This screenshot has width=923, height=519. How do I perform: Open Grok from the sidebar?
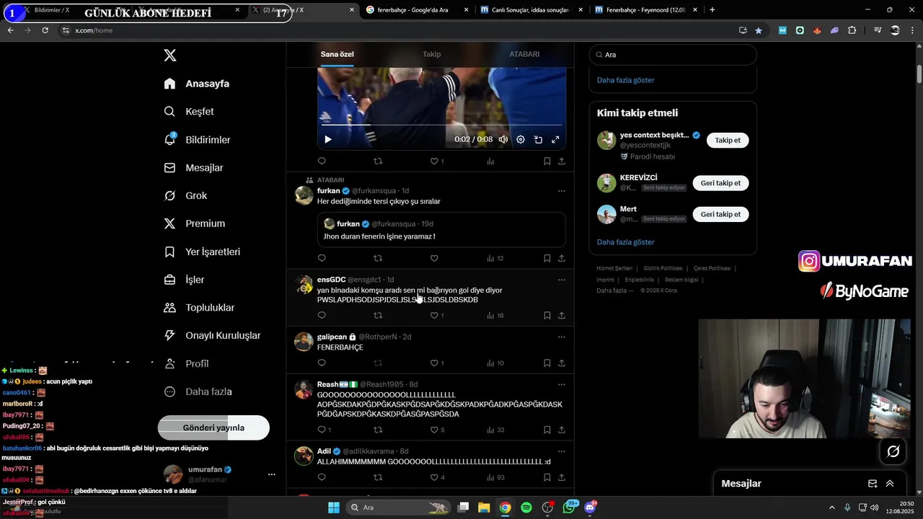(x=185, y=196)
